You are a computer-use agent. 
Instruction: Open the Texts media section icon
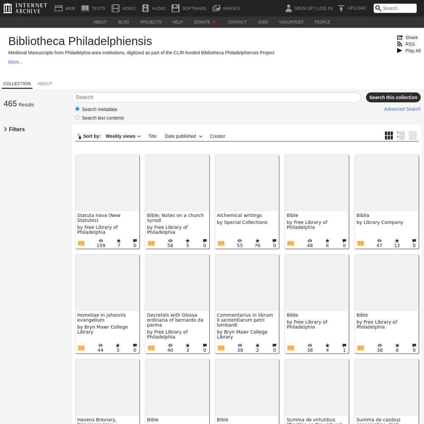click(85, 8)
